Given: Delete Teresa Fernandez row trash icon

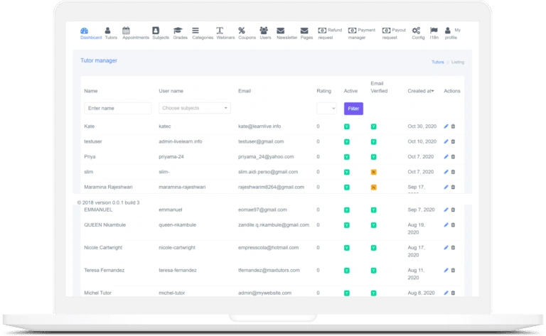Looking at the screenshot, I should [x=453, y=270].
